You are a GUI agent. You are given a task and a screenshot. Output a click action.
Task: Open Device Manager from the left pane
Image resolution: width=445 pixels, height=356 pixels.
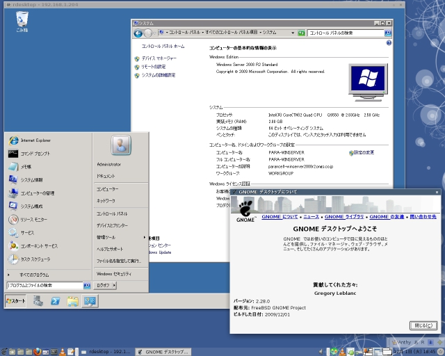[159, 58]
